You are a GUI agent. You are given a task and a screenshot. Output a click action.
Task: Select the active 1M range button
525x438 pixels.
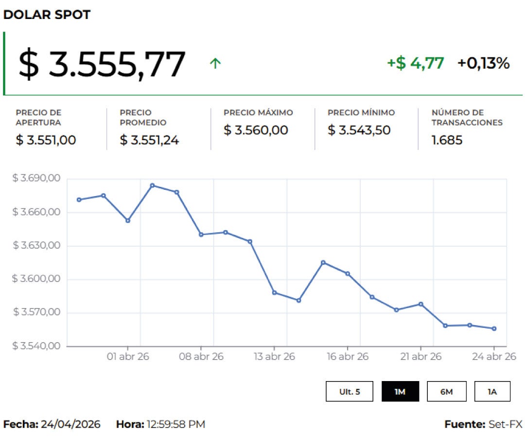(400, 391)
